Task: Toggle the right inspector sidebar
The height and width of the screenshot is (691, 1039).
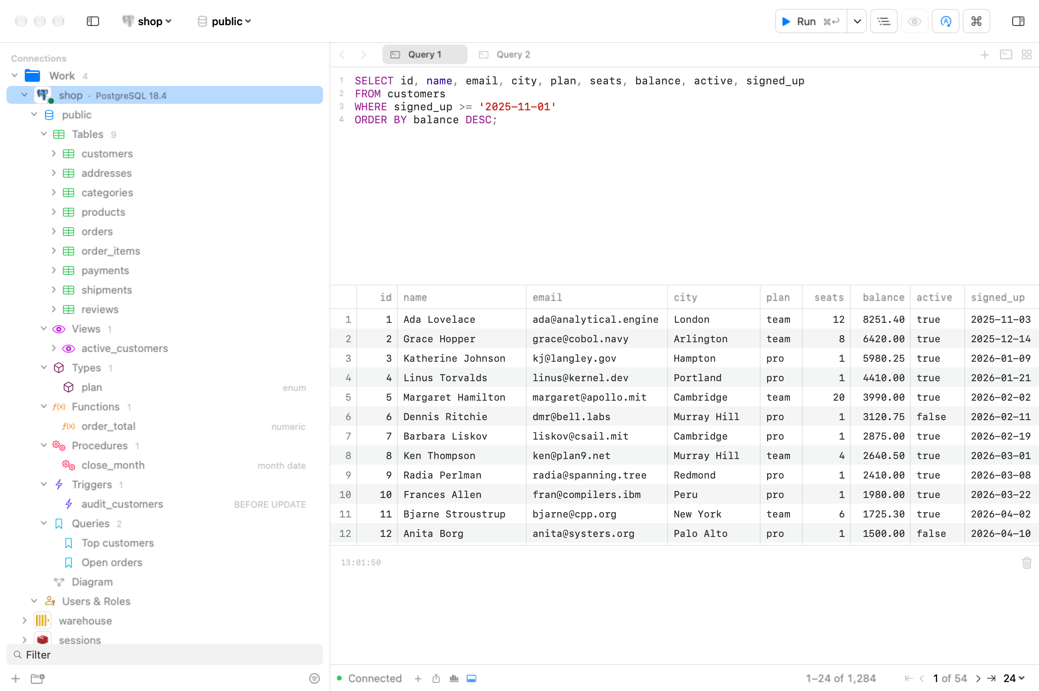Action: point(1018,21)
